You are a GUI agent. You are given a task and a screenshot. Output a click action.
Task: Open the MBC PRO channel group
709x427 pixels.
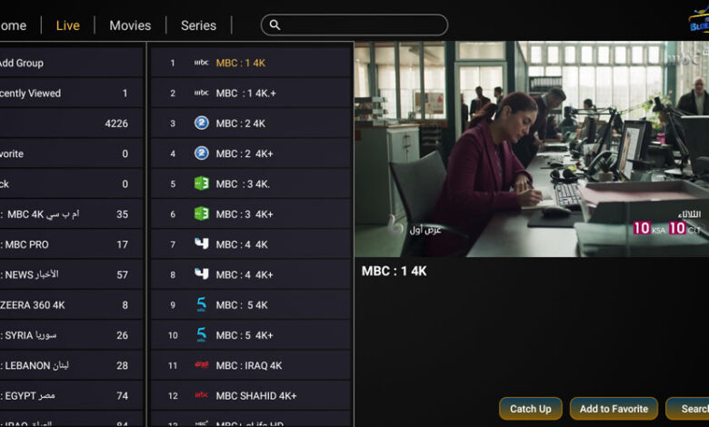tap(71, 244)
